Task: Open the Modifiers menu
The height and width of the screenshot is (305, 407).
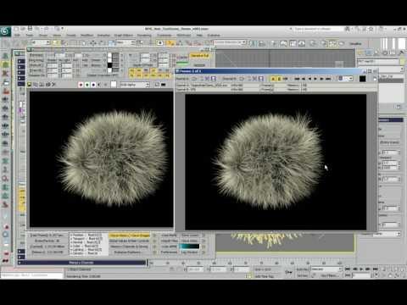Action: point(87,36)
